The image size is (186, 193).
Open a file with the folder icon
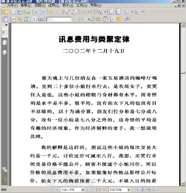[6, 12]
